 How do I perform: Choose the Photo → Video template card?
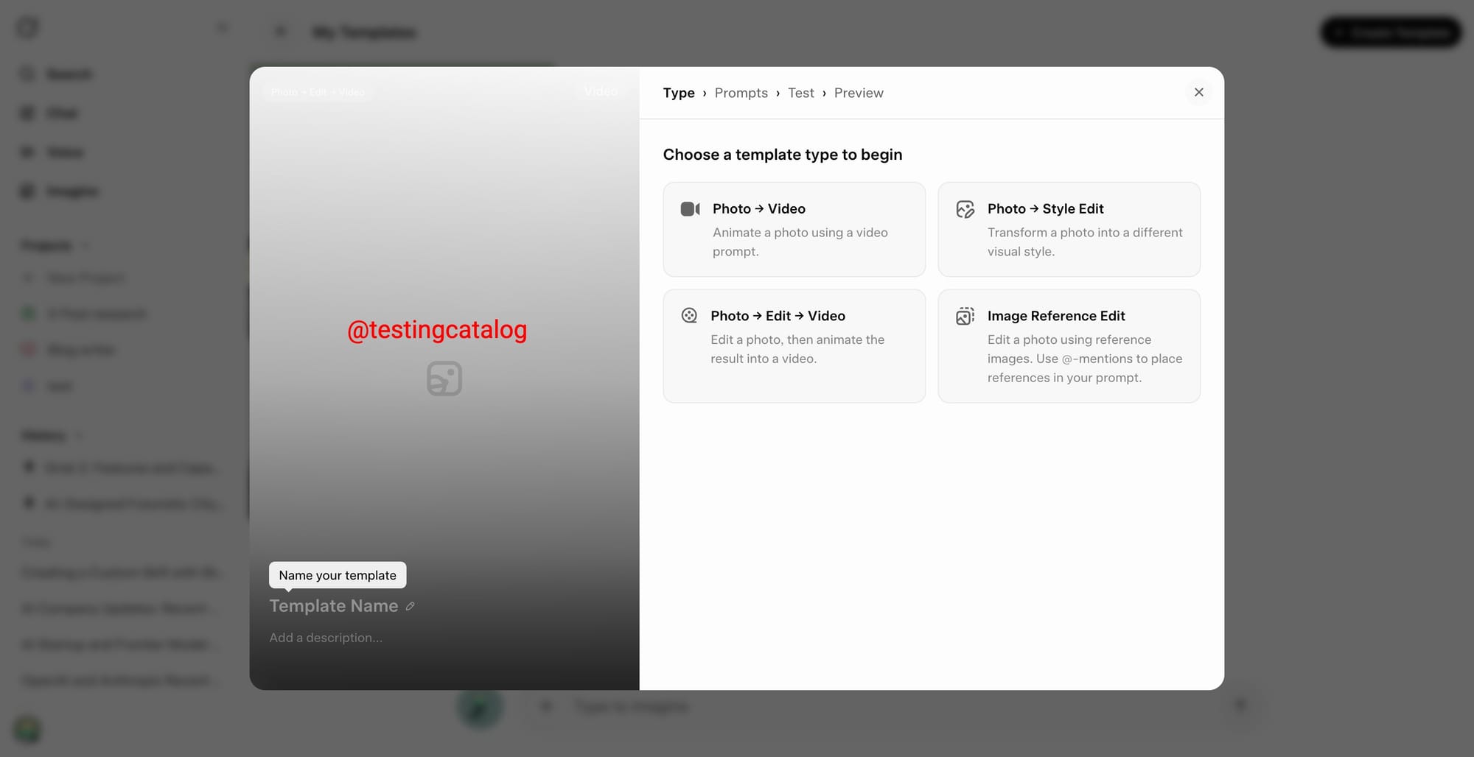coord(794,229)
